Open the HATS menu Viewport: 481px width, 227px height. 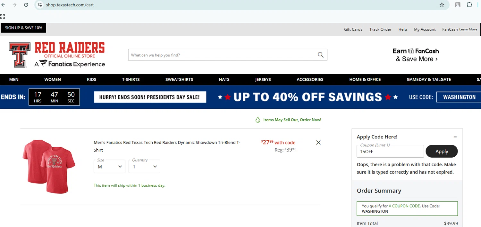[x=224, y=79]
